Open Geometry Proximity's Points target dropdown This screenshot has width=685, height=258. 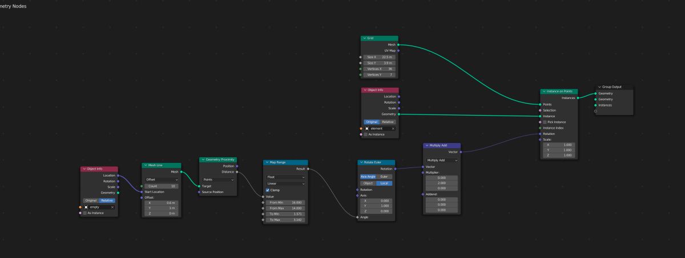coord(219,179)
